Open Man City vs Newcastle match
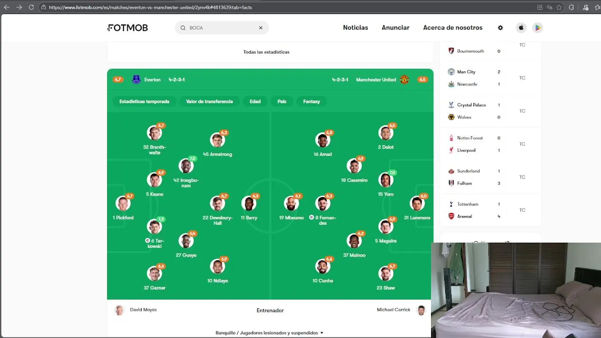 (490, 78)
